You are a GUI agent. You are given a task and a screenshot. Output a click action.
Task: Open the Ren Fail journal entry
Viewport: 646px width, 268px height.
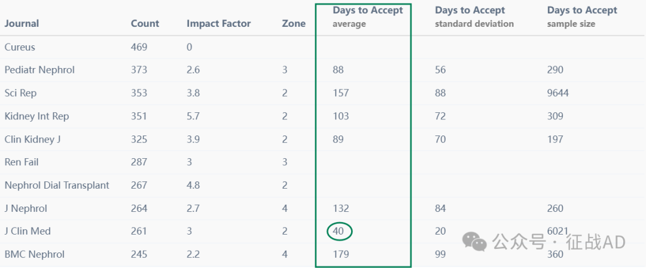pos(22,162)
